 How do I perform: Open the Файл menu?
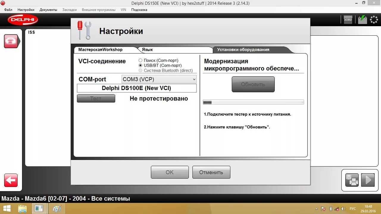point(8,10)
